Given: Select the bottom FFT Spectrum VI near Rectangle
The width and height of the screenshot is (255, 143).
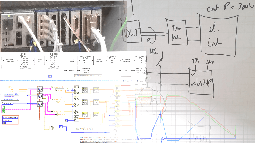Looking at the screenshot, I should tap(40, 104).
